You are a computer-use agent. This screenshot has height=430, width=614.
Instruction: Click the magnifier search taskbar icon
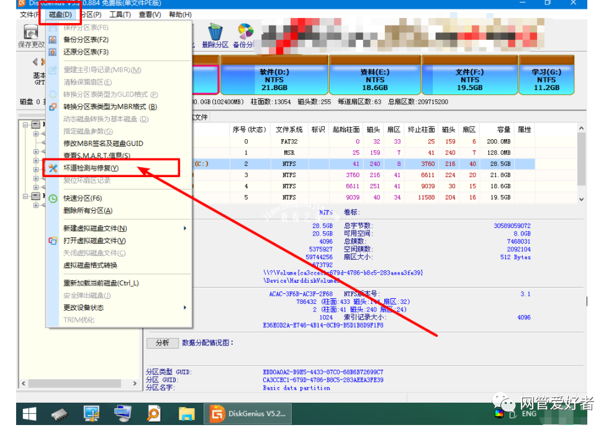click(x=153, y=414)
